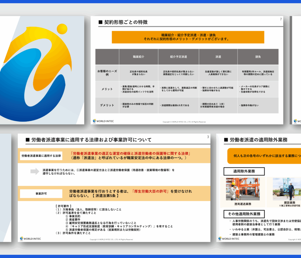Click the WORLD INTEC logo on slide 3
Viewport: 301px width, 258px height.
pyautogui.click(x=30, y=239)
